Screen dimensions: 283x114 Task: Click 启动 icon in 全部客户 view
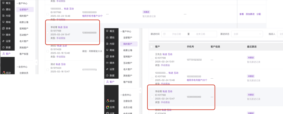click(4, 73)
